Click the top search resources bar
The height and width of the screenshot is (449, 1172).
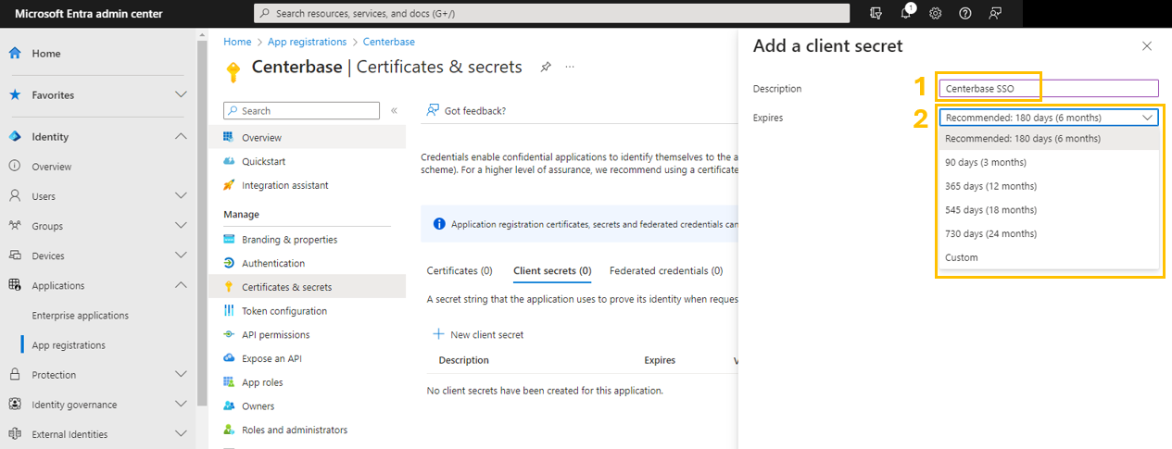(551, 13)
